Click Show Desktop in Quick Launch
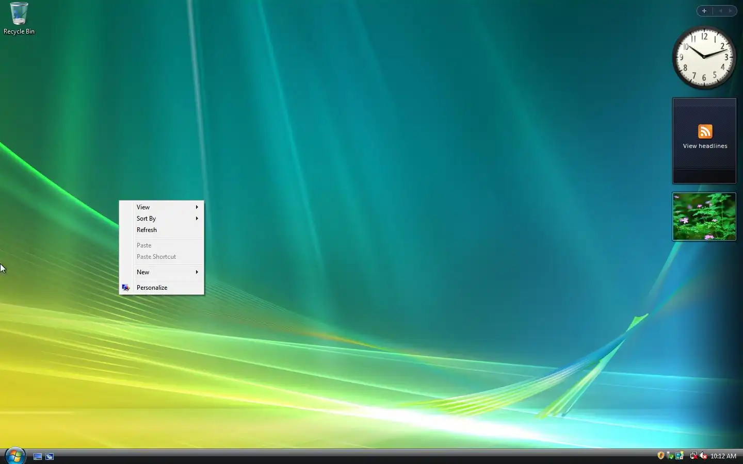The width and height of the screenshot is (743, 464). coord(38,456)
